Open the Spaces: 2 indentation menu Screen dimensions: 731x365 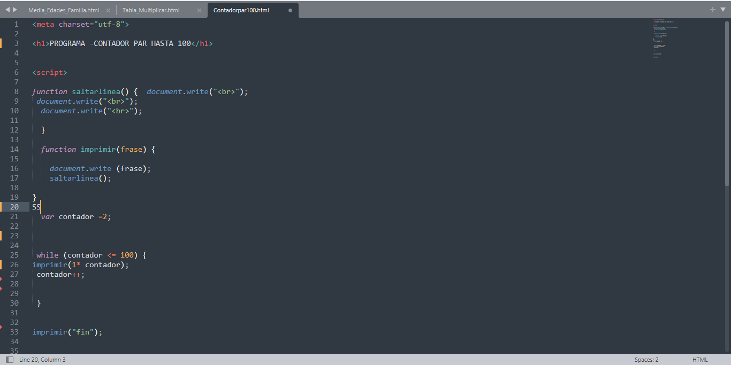point(646,360)
